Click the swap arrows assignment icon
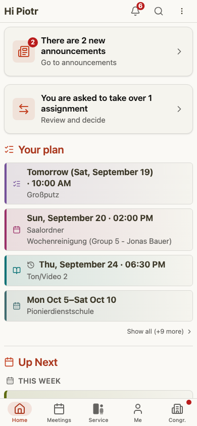Viewport: 197px width, 426px height. point(24,109)
